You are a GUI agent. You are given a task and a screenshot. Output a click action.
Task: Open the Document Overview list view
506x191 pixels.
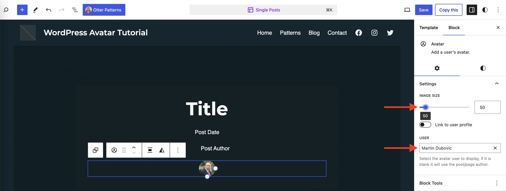pos(75,10)
